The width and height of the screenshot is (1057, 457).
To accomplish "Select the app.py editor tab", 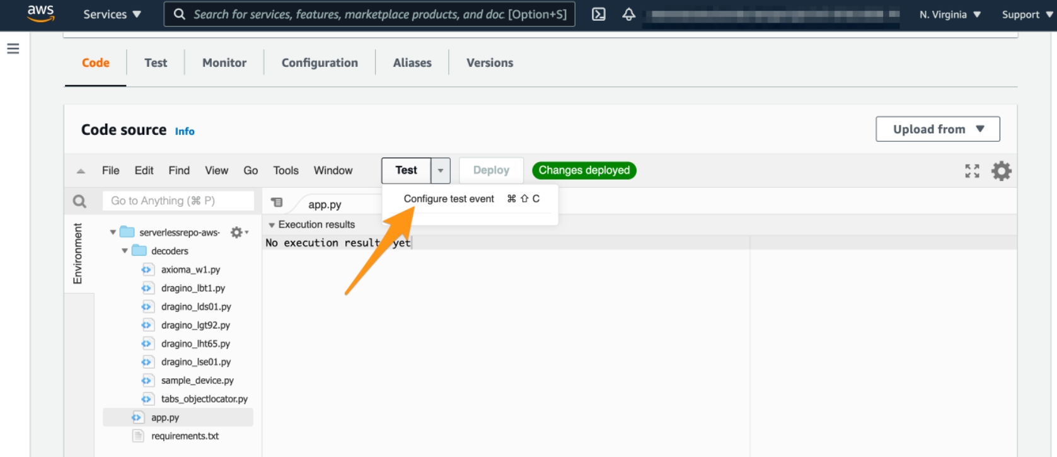I will point(325,204).
